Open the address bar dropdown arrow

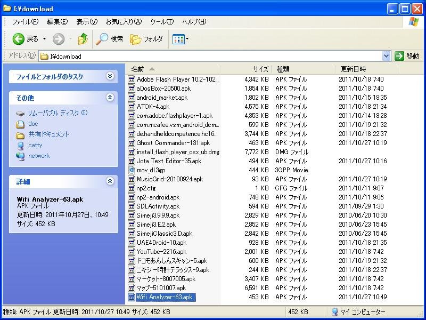(386, 56)
